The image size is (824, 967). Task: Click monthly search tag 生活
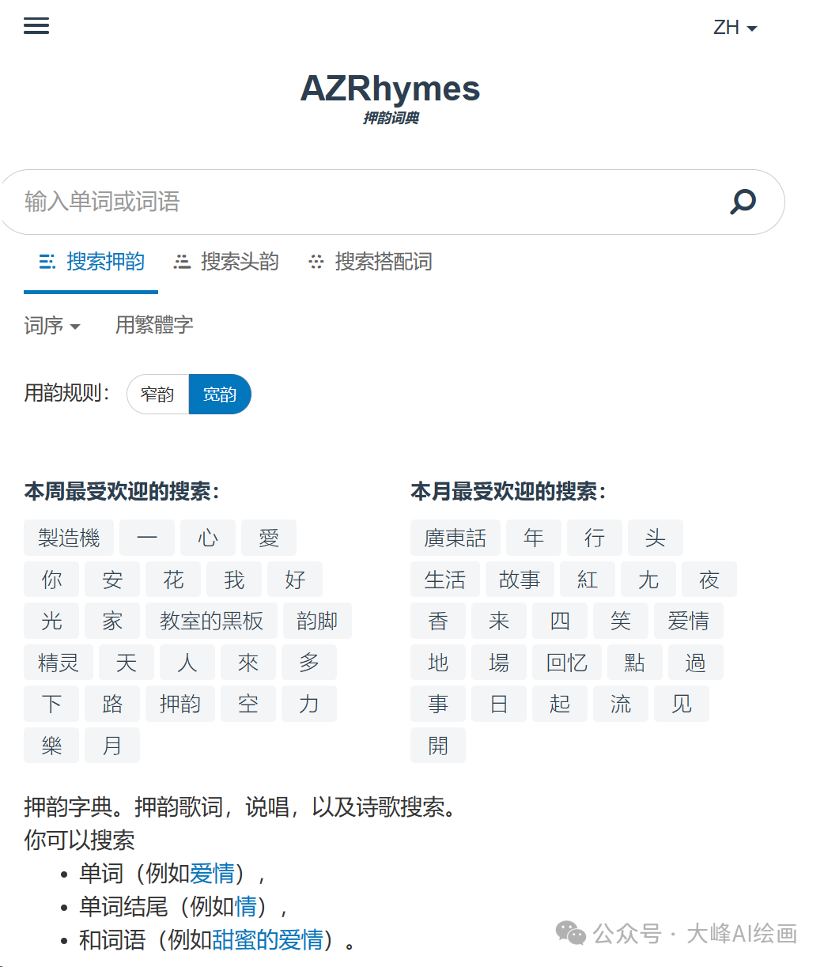(445, 580)
